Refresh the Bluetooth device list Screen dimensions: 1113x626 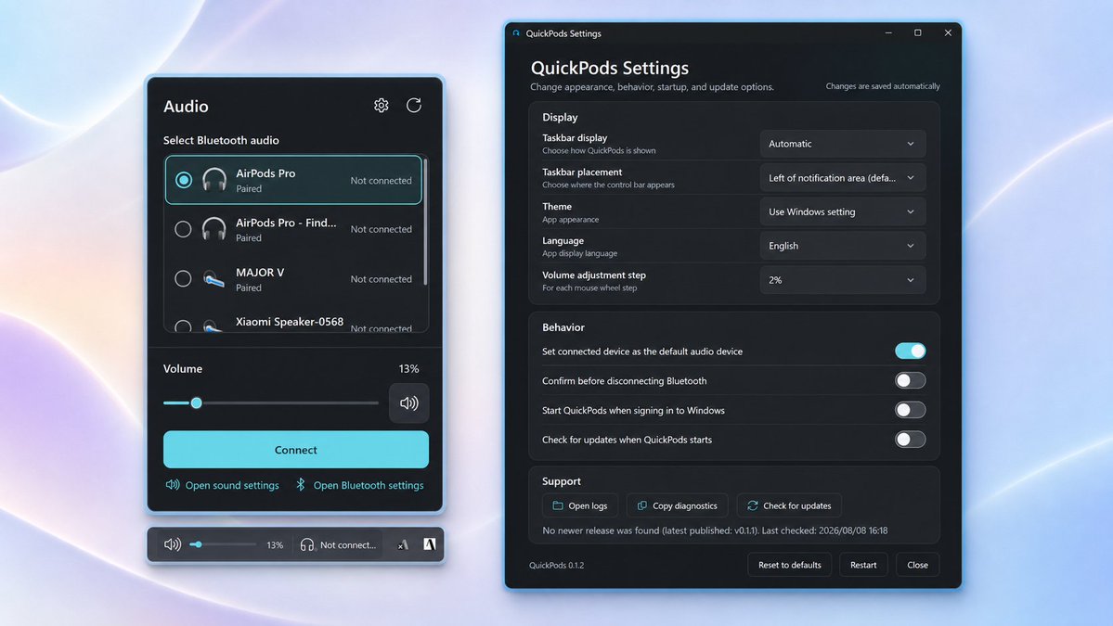414,106
